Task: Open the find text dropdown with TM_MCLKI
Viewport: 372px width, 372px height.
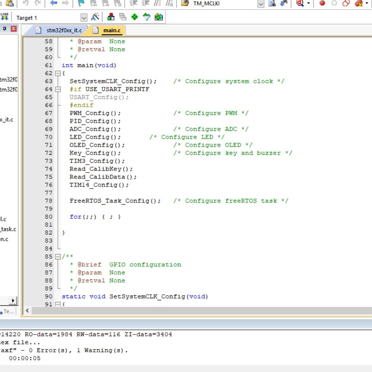Action: (x=261, y=4)
